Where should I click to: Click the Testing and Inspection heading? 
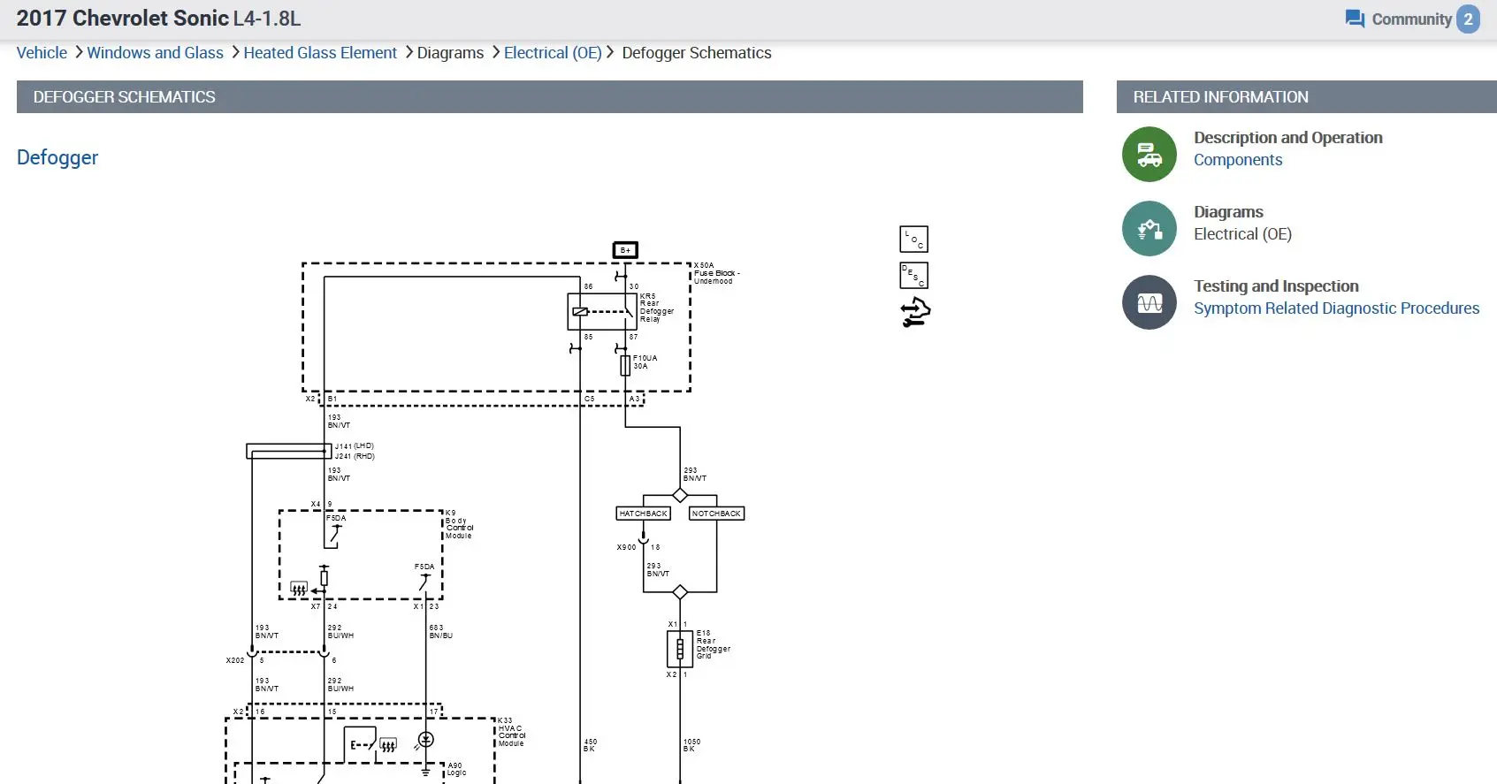(1276, 286)
